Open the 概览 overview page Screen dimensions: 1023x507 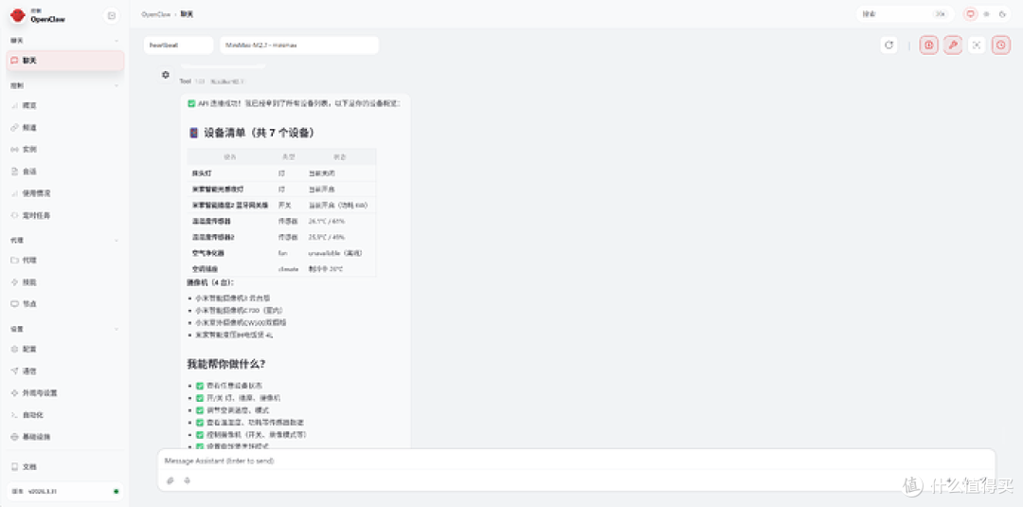65,105
